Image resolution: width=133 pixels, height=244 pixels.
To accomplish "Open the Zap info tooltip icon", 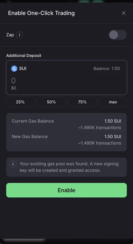I will pos(19,35).
